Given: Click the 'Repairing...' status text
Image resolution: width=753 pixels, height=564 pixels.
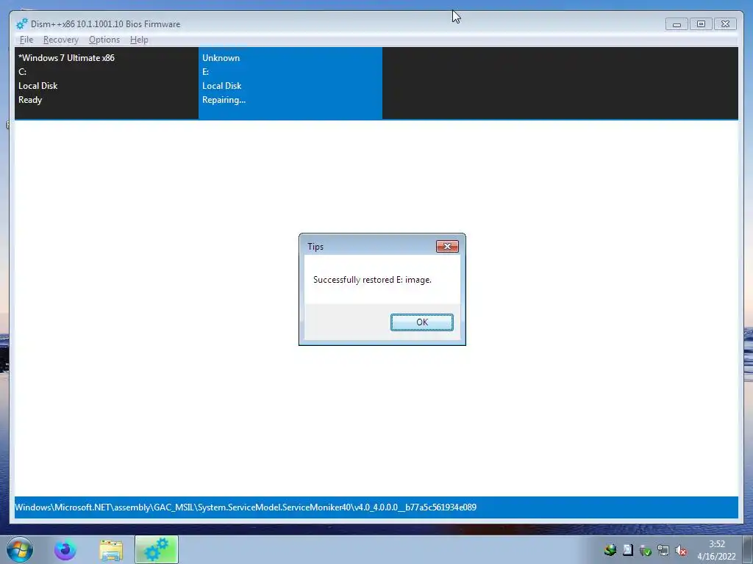Looking at the screenshot, I should [x=224, y=100].
